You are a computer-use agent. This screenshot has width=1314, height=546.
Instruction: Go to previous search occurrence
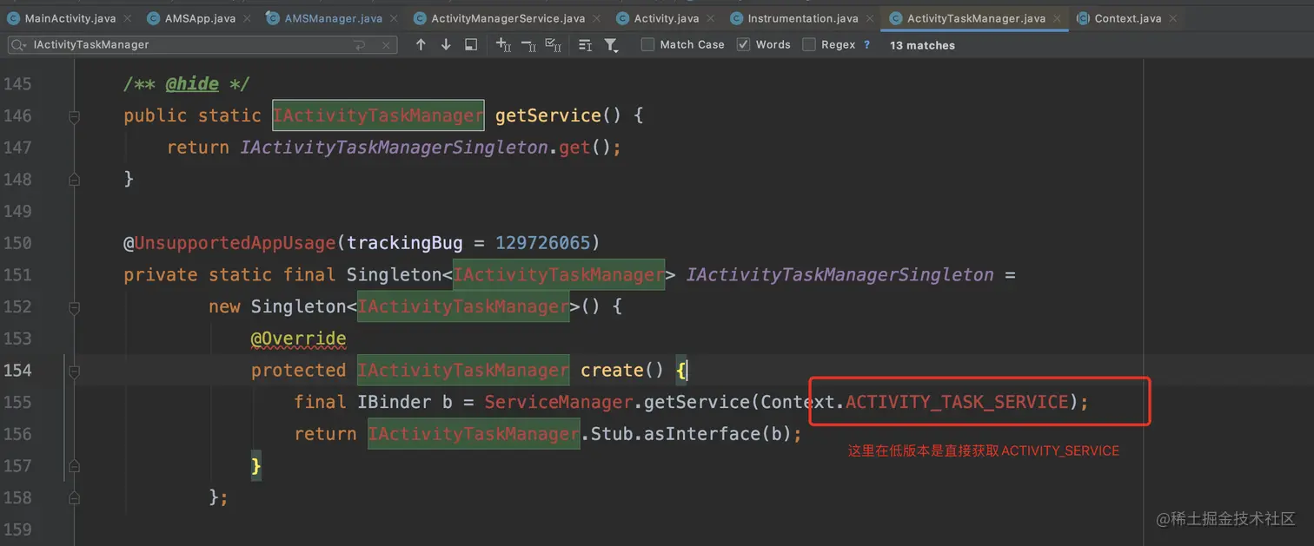click(421, 44)
